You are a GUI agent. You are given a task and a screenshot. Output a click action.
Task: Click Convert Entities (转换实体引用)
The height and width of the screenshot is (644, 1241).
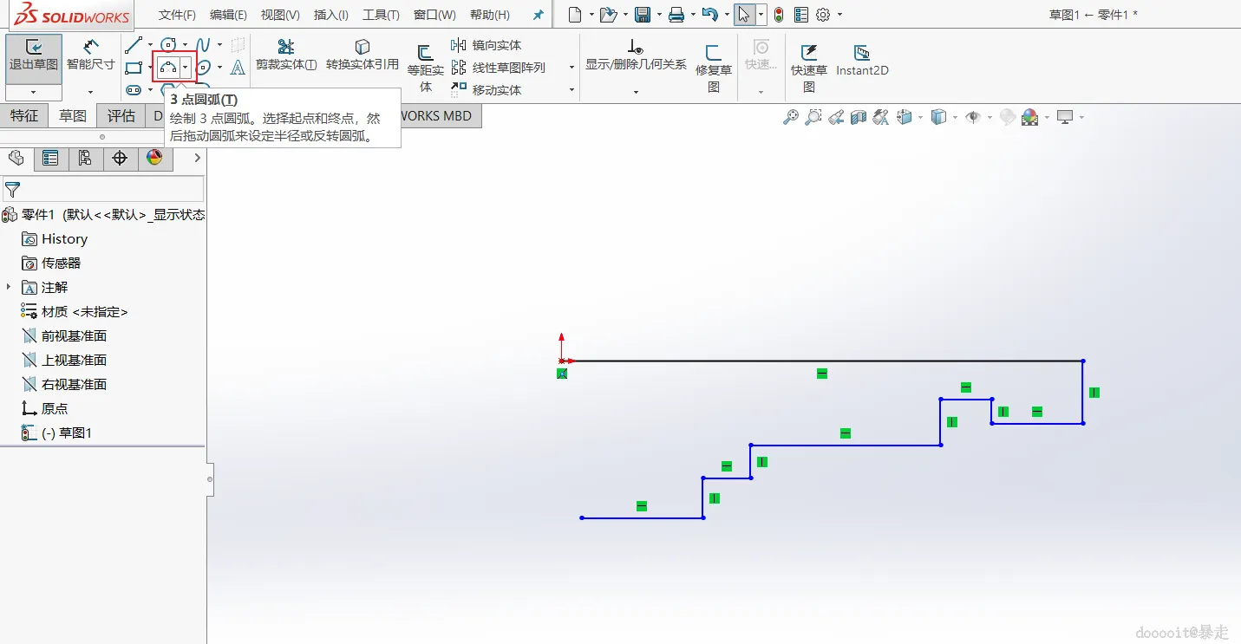tap(363, 55)
